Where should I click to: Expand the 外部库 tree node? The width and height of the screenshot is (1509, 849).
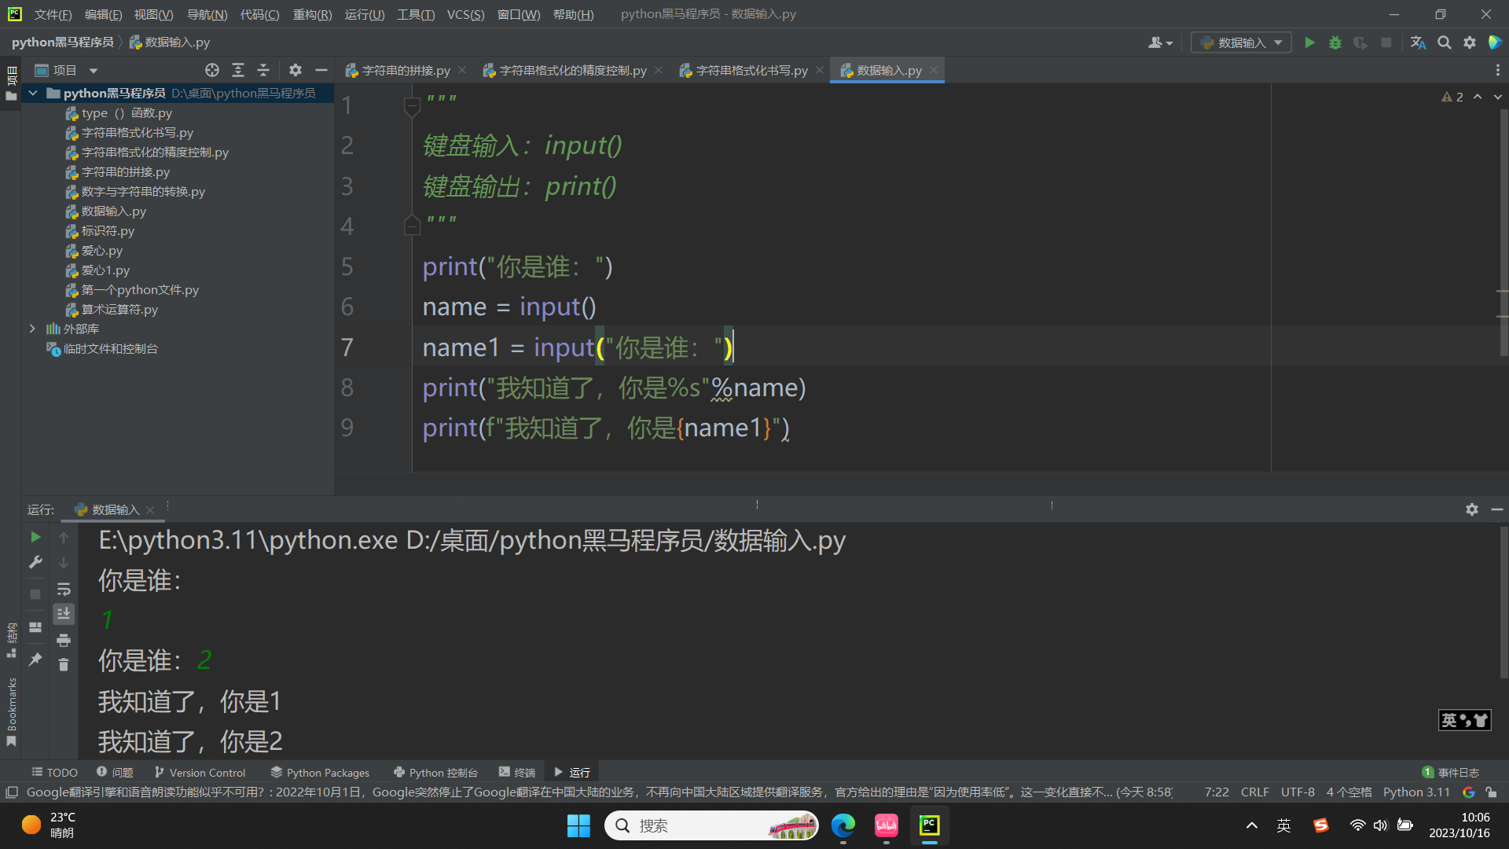(x=32, y=329)
